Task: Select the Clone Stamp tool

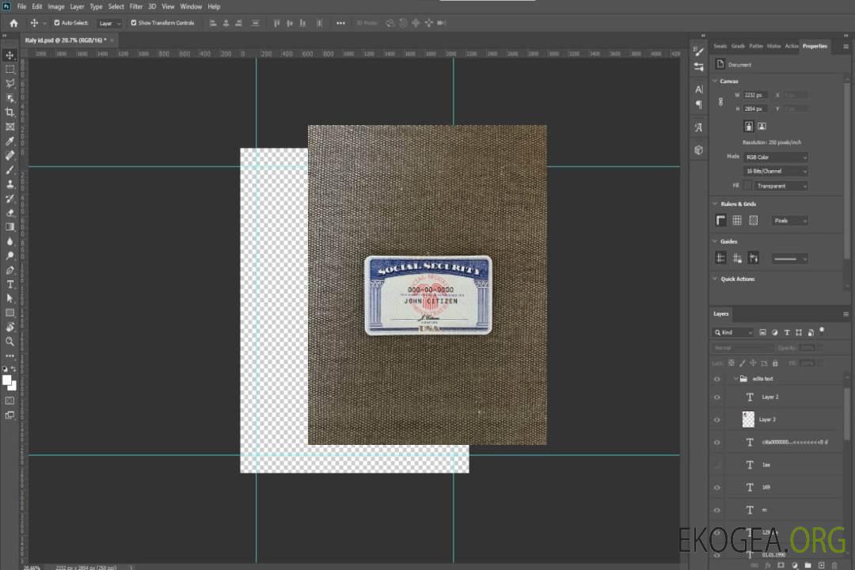Action: pyautogui.click(x=9, y=184)
